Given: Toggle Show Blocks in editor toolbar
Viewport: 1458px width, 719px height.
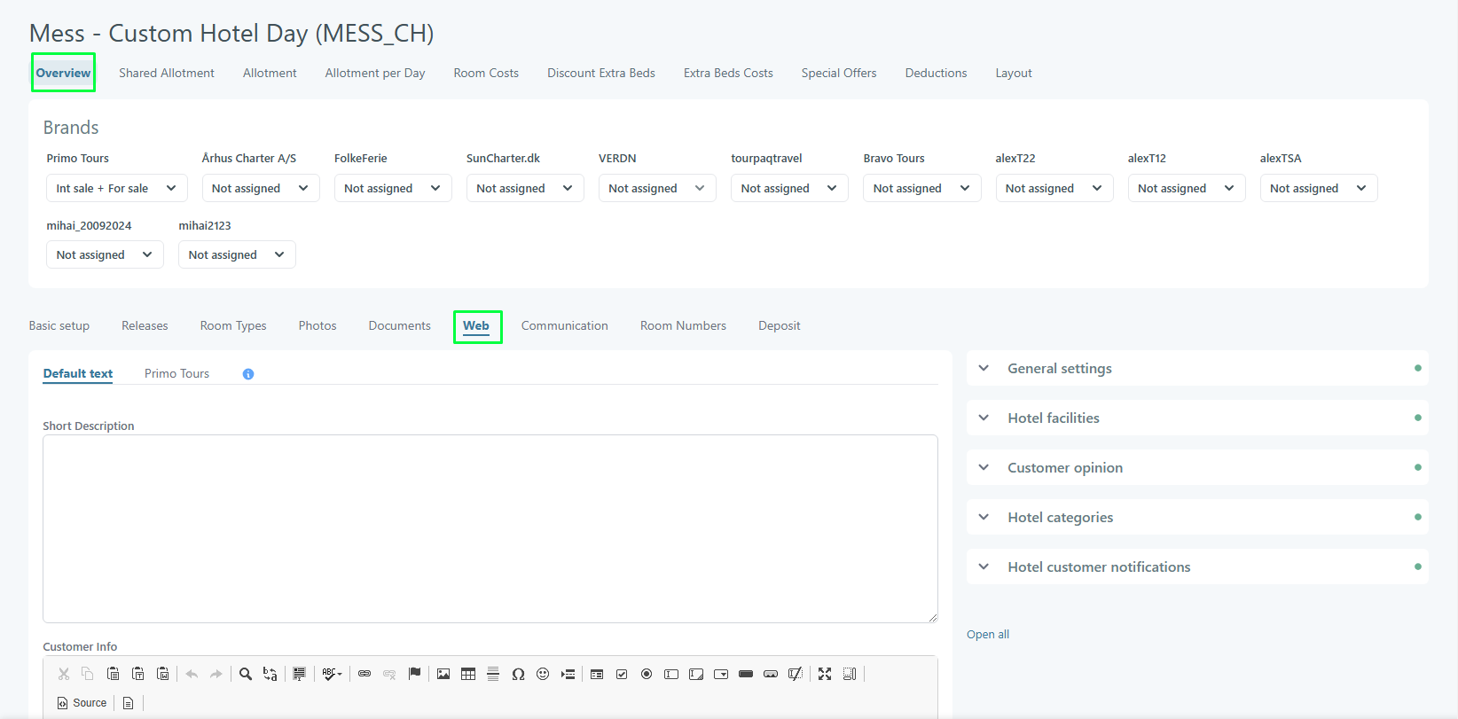Looking at the screenshot, I should click(850, 674).
